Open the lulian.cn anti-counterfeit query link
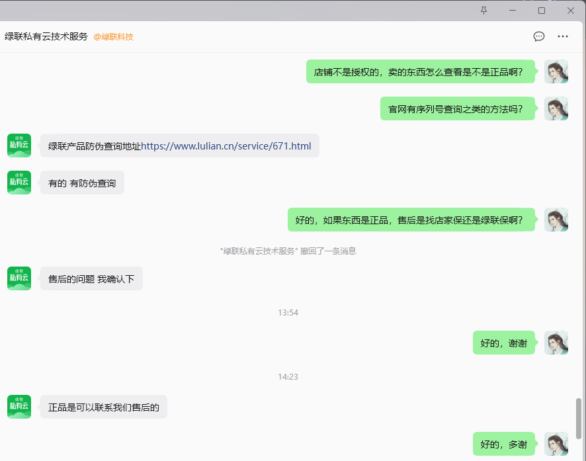Viewport: 586px width, 461px height. (226, 146)
